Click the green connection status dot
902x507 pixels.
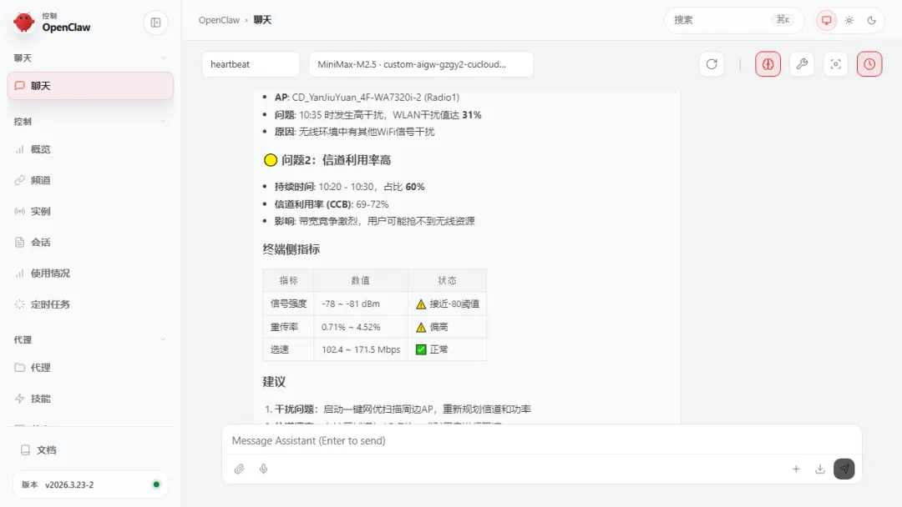[156, 484]
